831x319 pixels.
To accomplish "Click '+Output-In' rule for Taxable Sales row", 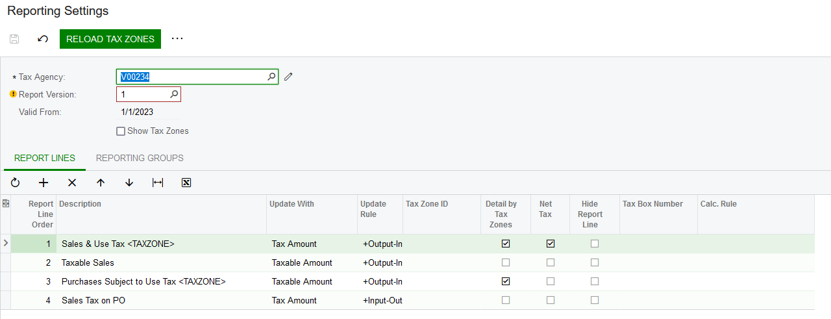I will pos(380,262).
